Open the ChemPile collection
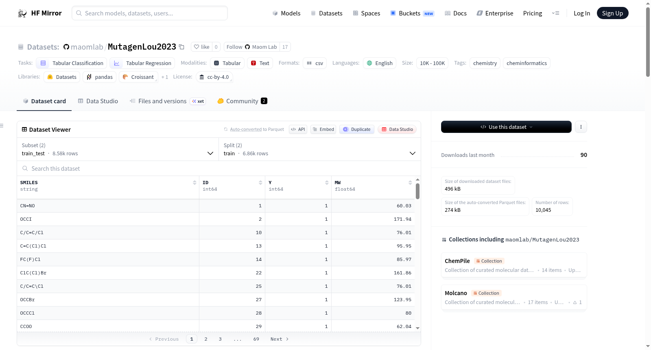The height and width of the screenshot is (350, 651). (x=514, y=265)
